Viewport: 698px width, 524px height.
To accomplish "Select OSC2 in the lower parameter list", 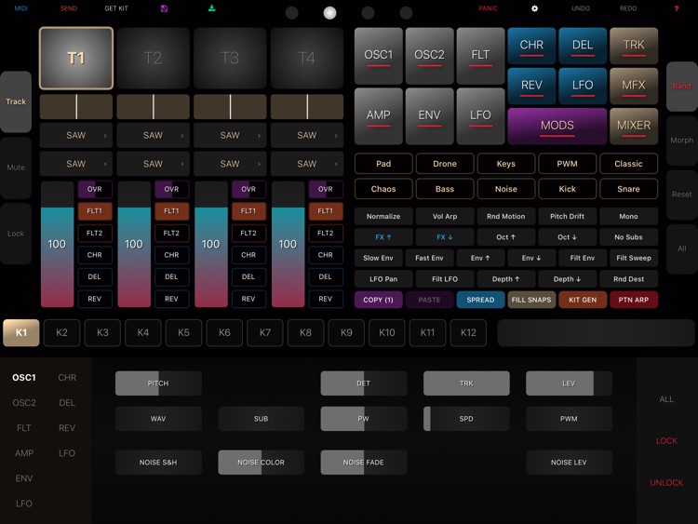I will [x=24, y=403].
